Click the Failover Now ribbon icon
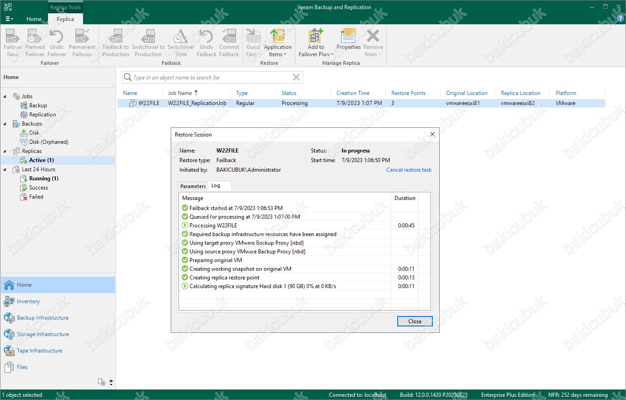Image resolution: width=626 pixels, height=400 pixels. coord(13,43)
